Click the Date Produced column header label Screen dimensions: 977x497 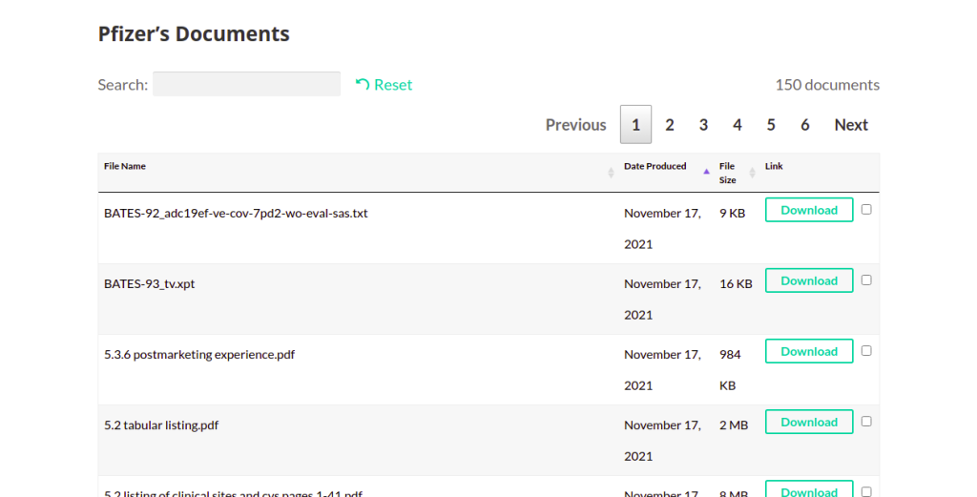point(655,166)
